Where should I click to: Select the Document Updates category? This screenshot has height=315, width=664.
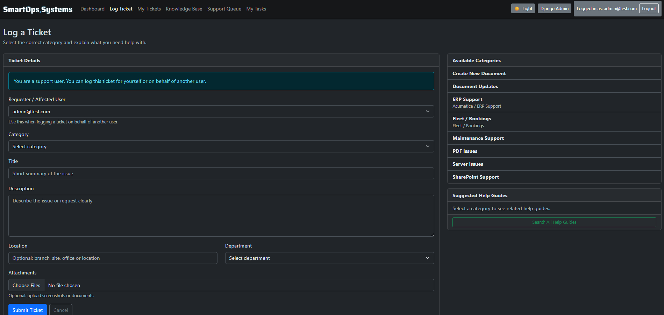pos(554,86)
